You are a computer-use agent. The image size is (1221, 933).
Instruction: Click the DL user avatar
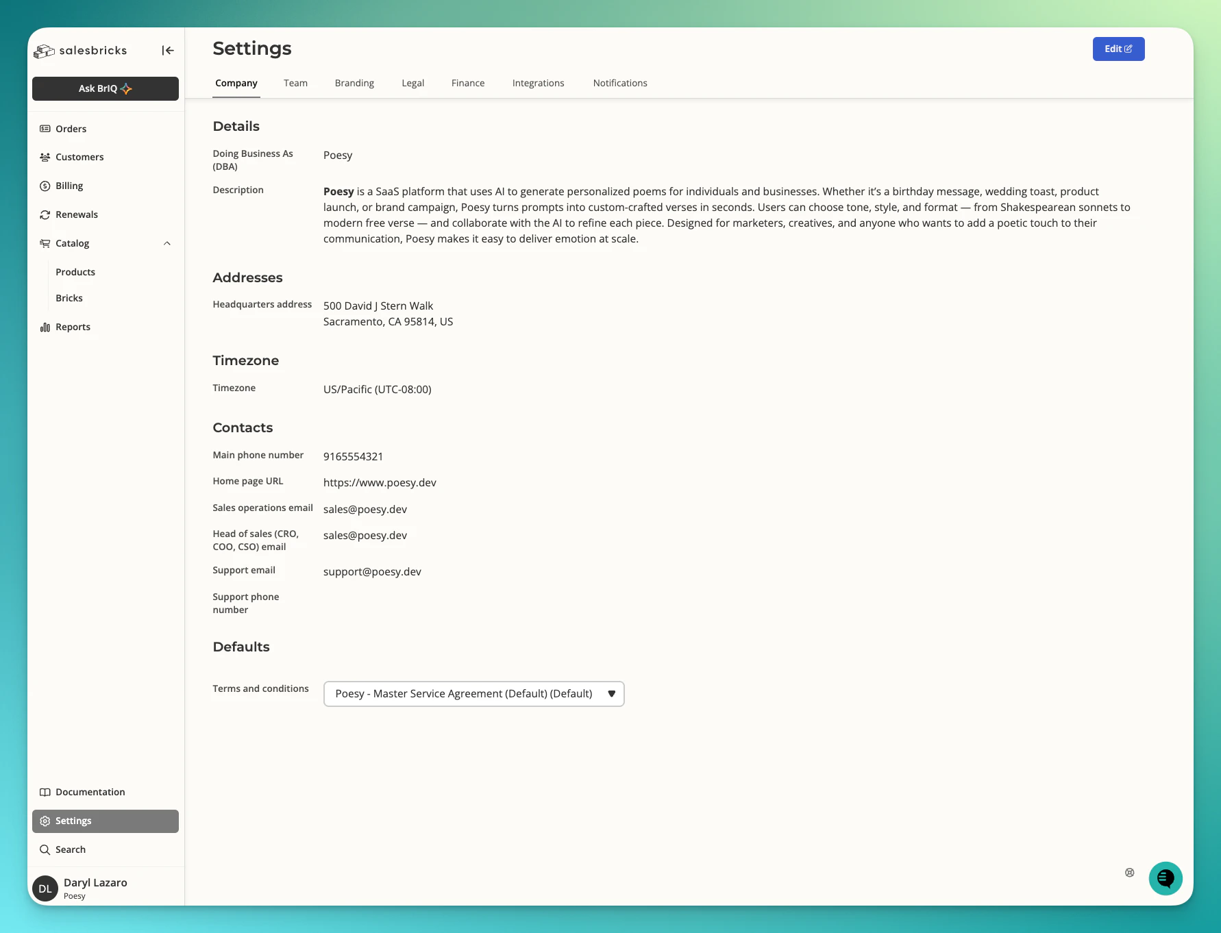pyautogui.click(x=45, y=888)
